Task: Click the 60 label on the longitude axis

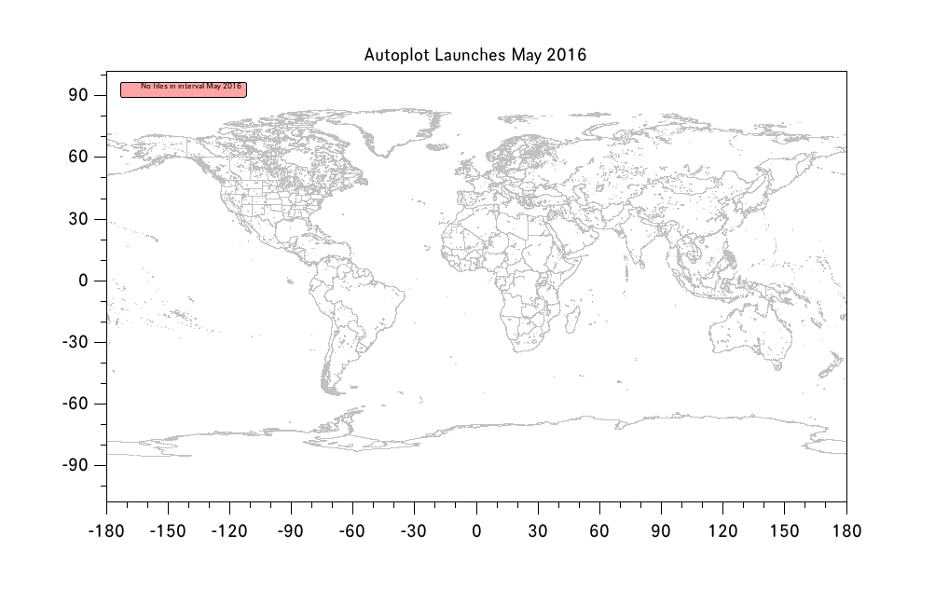Action: pyautogui.click(x=599, y=531)
